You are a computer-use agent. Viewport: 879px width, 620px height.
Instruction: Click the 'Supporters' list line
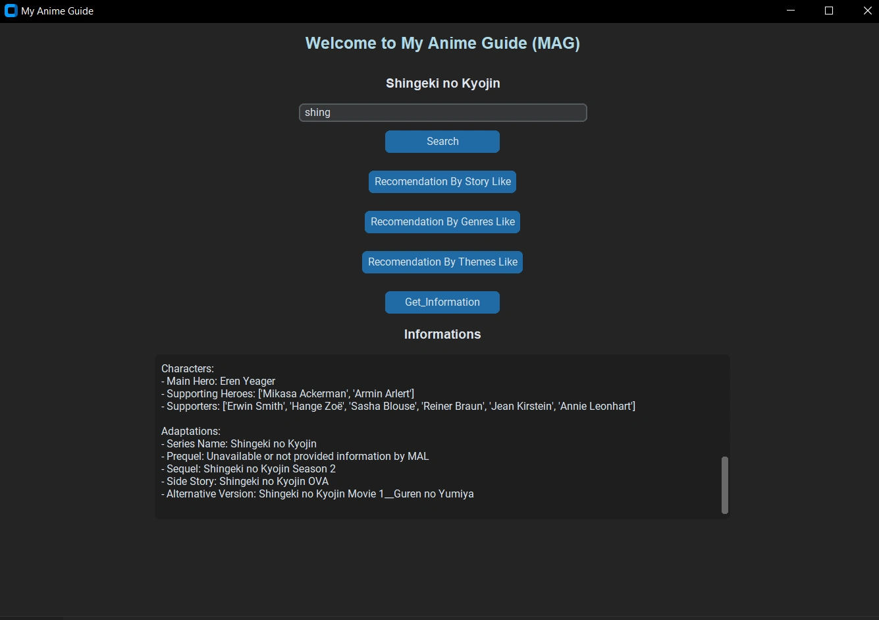pyautogui.click(x=398, y=406)
